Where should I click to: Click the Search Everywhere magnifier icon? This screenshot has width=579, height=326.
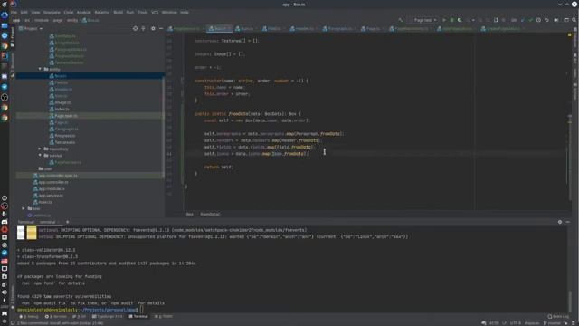tap(574, 20)
